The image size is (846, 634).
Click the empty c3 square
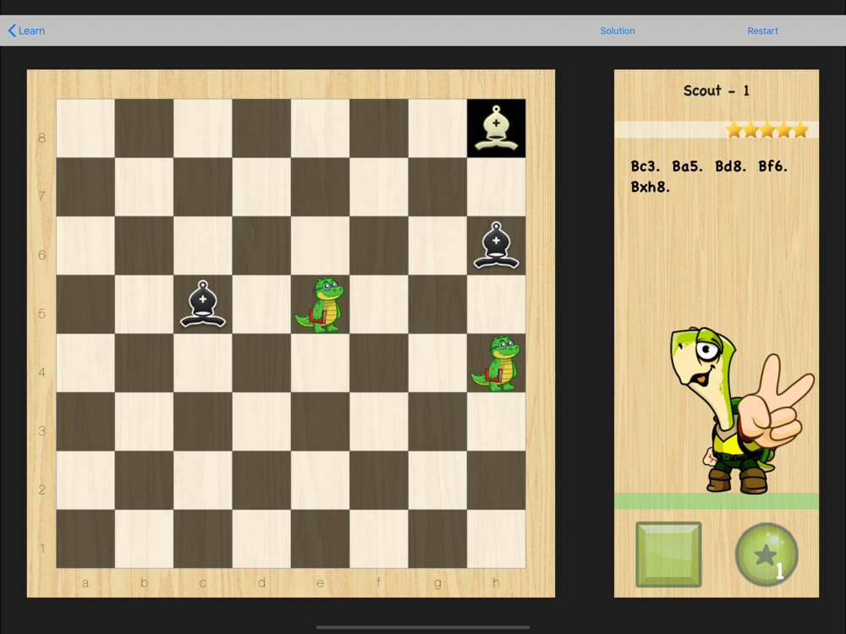click(x=203, y=422)
